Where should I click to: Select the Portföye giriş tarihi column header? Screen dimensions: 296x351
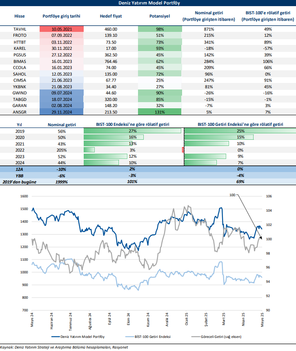tap(62, 16)
